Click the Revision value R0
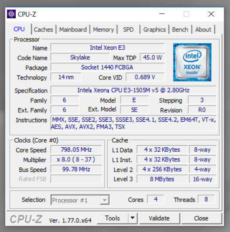This screenshot has height=232, width=230. (202, 110)
